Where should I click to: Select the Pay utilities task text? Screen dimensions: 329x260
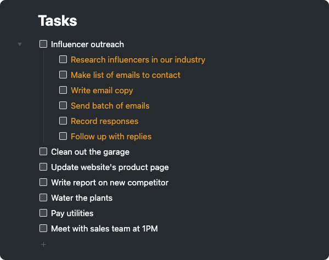click(72, 213)
